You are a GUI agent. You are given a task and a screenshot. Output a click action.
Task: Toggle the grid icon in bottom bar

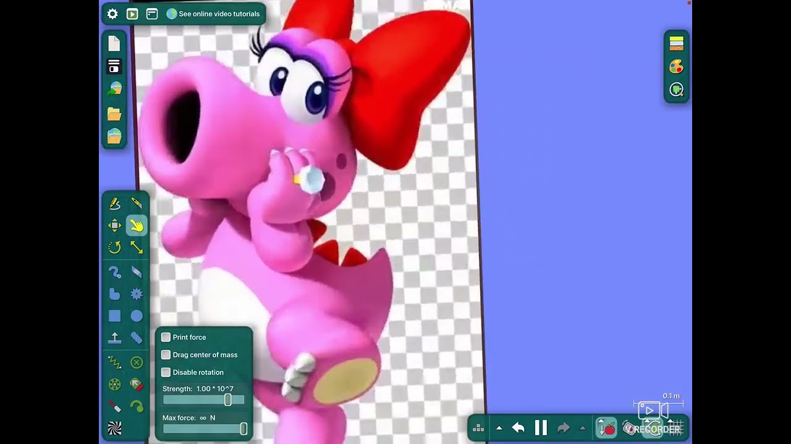coord(677,428)
